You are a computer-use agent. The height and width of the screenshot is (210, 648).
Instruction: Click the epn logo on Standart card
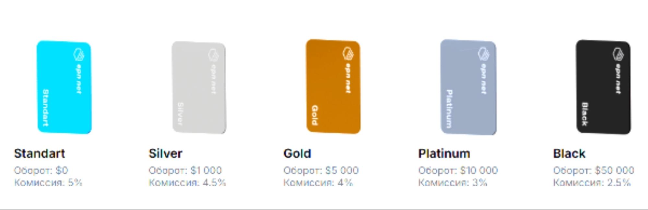coord(79,54)
